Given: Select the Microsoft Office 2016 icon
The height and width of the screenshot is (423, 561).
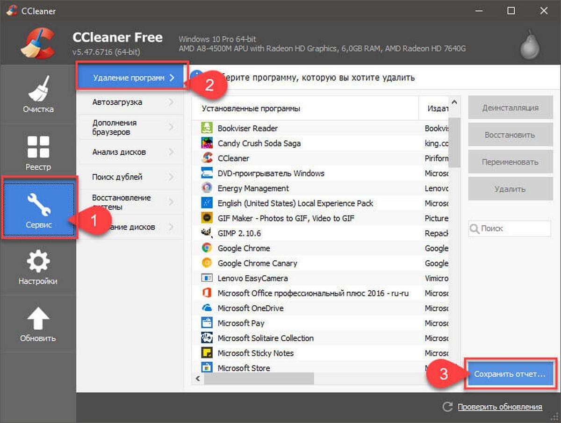Looking at the screenshot, I should pyautogui.click(x=207, y=293).
